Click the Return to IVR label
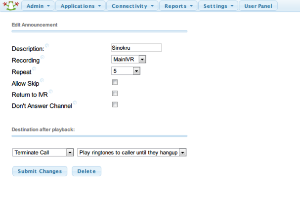 pyautogui.click(x=30, y=95)
